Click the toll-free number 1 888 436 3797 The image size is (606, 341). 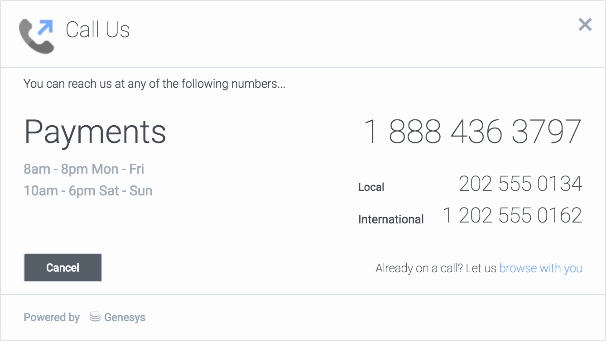pyautogui.click(x=472, y=132)
